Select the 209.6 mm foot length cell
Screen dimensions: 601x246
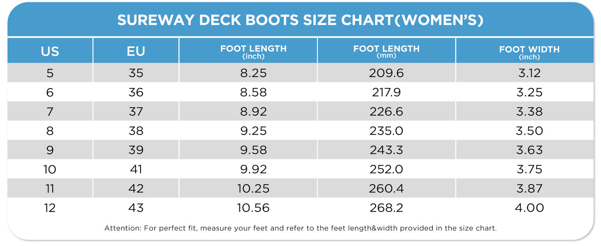pyautogui.click(x=386, y=73)
